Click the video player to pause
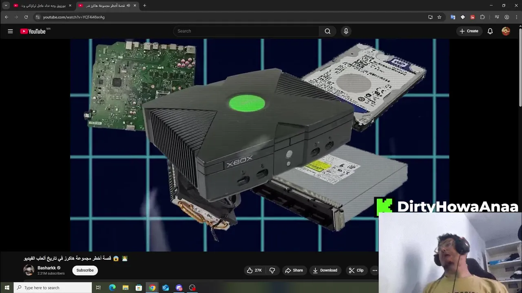The image size is (522, 293). 259,145
